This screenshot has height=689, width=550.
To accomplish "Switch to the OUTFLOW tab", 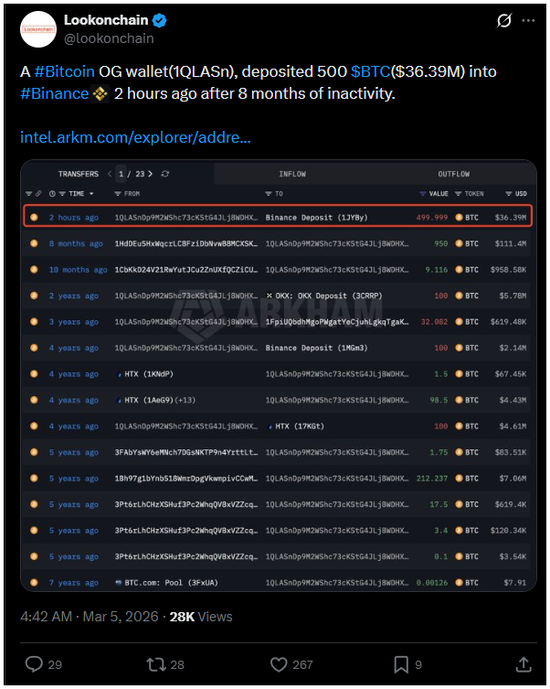I will [453, 174].
